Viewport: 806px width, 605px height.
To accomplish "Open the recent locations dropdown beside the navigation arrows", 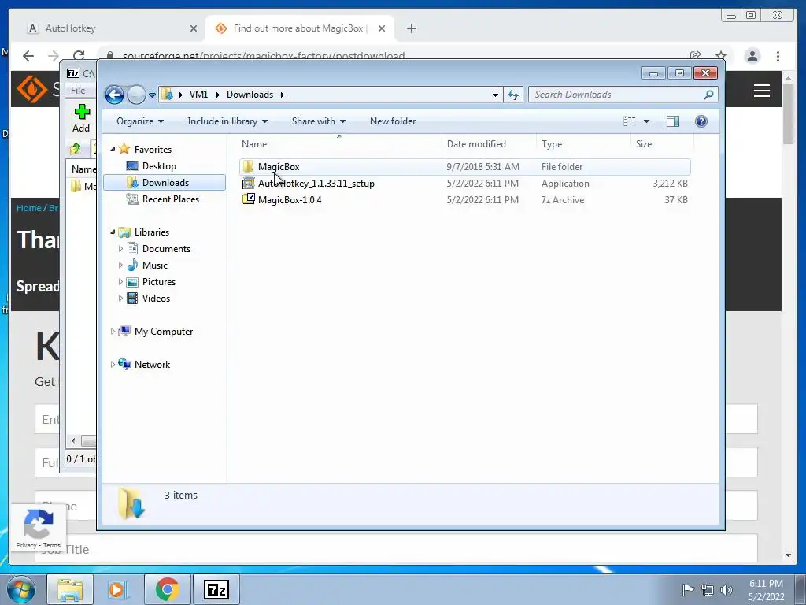I will click(x=152, y=95).
